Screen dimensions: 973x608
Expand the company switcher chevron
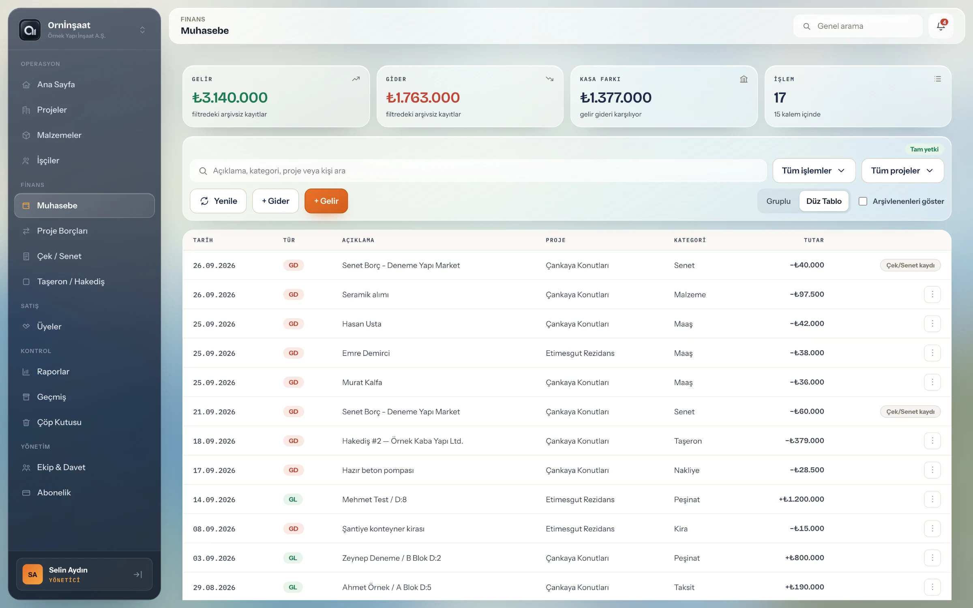click(x=142, y=30)
